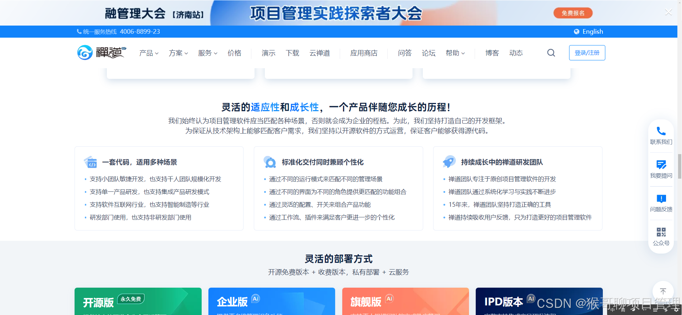Screen dimensions: 682x315
Task: Click bullet 支持单一产品研发，也支持集成产品研发模式
Action: click(x=149, y=192)
